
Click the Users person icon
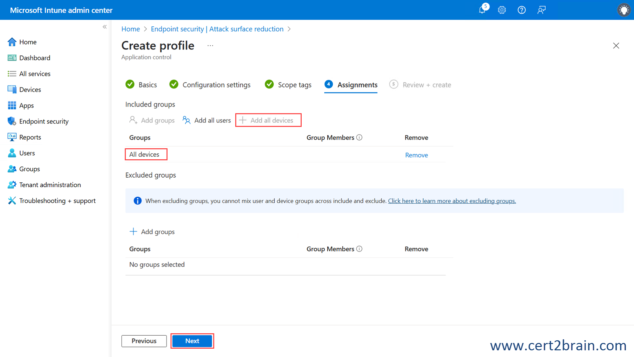(x=12, y=153)
